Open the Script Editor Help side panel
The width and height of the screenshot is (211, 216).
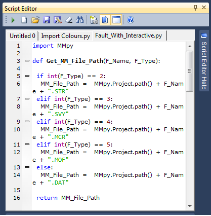click(204, 61)
